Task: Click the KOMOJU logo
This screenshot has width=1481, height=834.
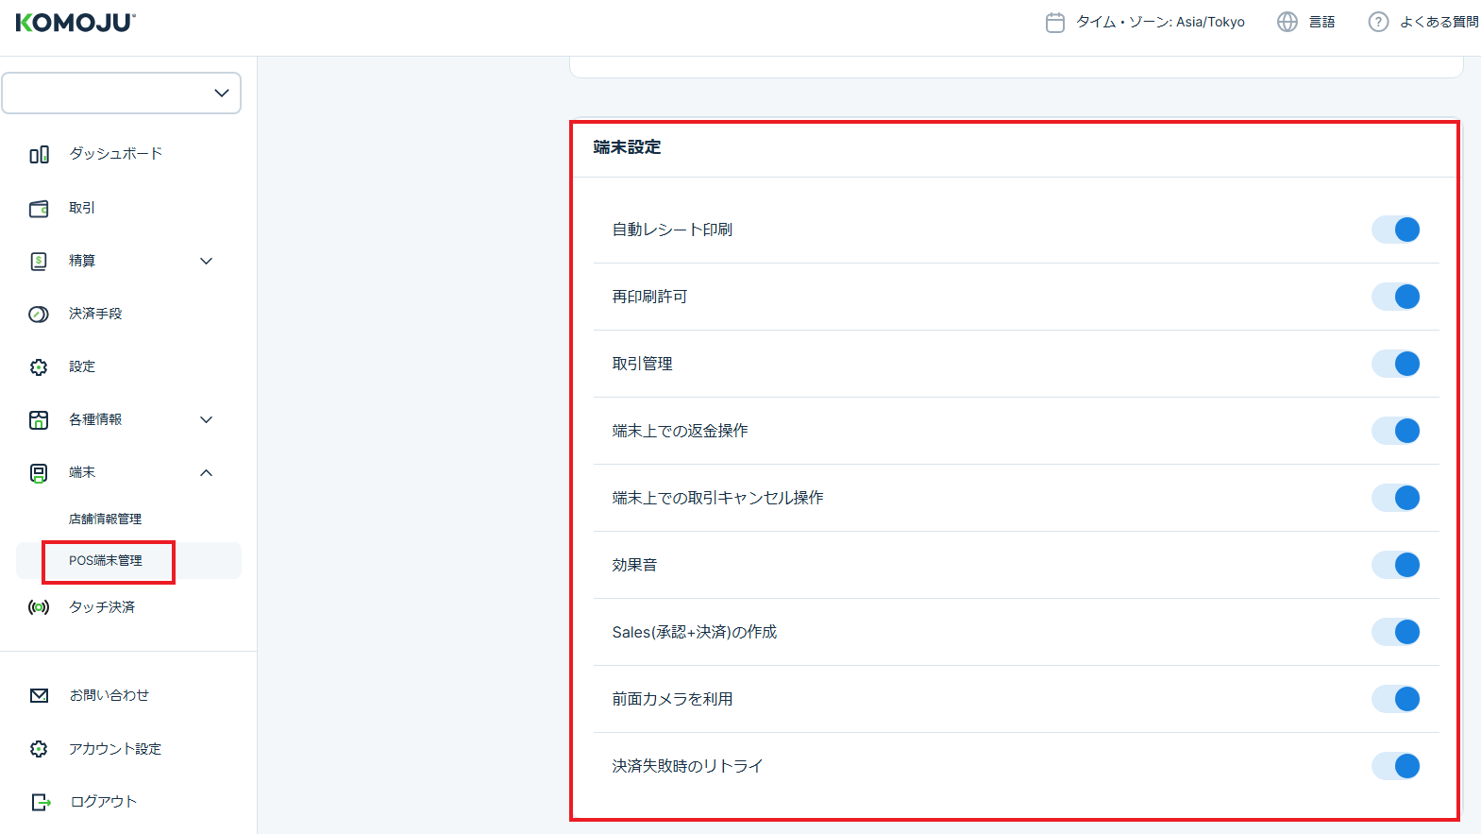Action: pyautogui.click(x=76, y=23)
